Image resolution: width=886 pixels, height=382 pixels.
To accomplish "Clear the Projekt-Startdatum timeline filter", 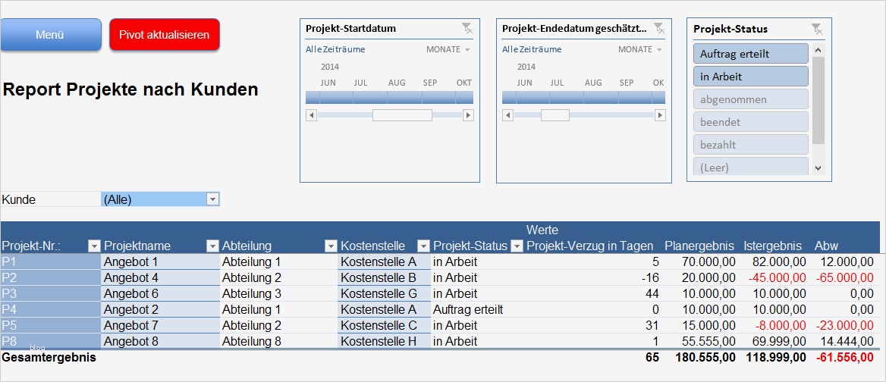I will click(467, 29).
